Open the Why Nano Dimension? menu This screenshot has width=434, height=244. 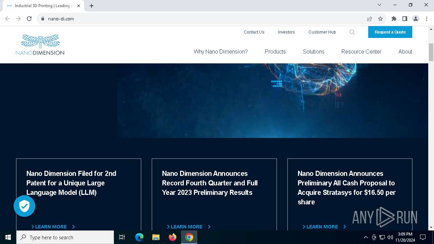pos(221,52)
